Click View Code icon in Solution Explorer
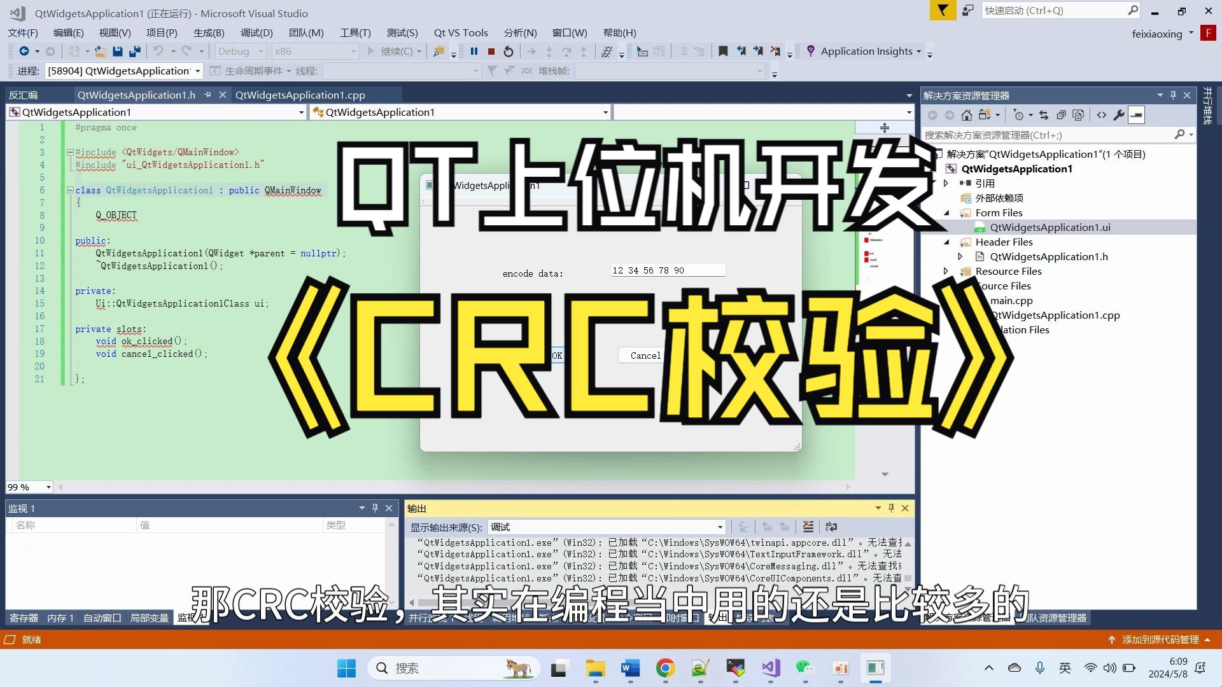This screenshot has height=687, width=1222. tap(1102, 115)
